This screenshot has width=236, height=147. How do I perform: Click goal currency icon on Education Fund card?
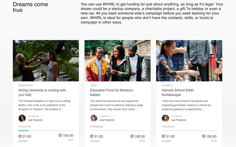tap(132, 136)
